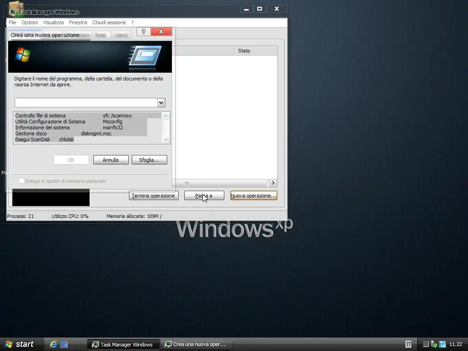Viewport: 468px width, 351px height.
Task: Click the Show Desktop quick launch icon
Action: point(64,345)
